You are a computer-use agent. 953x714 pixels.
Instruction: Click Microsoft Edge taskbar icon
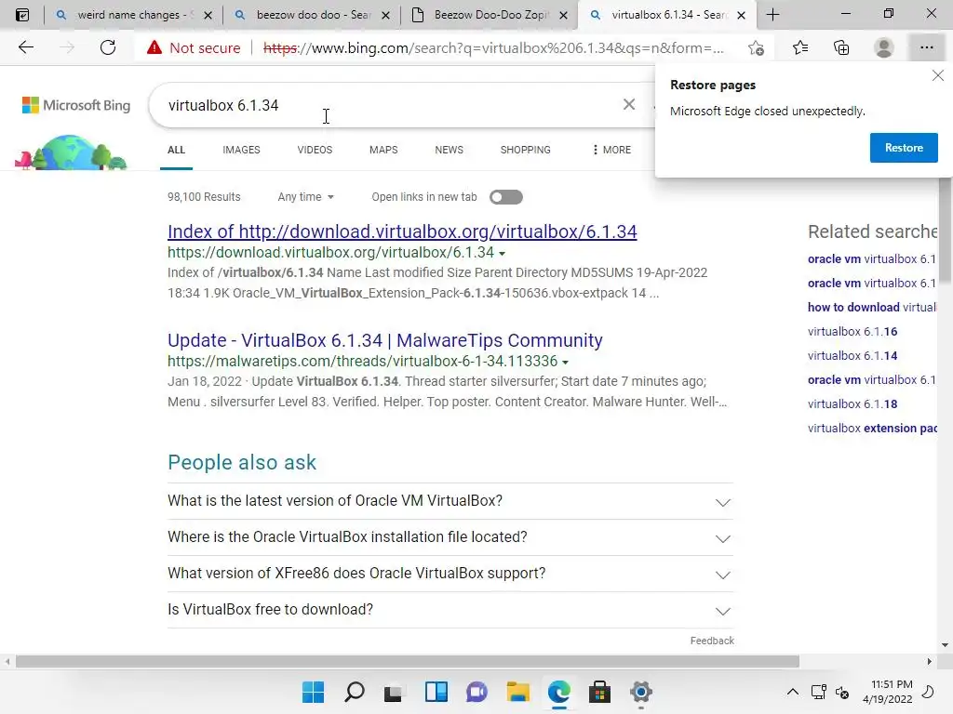pyautogui.click(x=558, y=692)
